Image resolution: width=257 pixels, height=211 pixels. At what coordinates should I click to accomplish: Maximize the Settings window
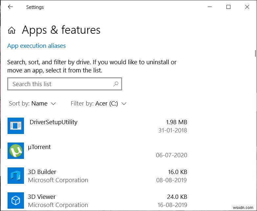(x=228, y=7)
